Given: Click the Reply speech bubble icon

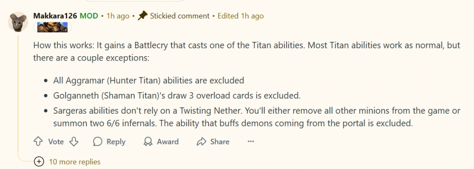Looking at the screenshot, I should coord(97,141).
